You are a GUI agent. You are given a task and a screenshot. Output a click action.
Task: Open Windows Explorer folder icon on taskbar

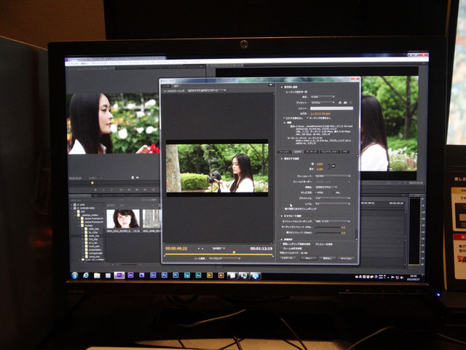coord(98,275)
